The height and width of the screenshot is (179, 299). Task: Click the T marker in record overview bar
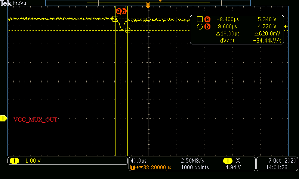click(x=148, y=4)
